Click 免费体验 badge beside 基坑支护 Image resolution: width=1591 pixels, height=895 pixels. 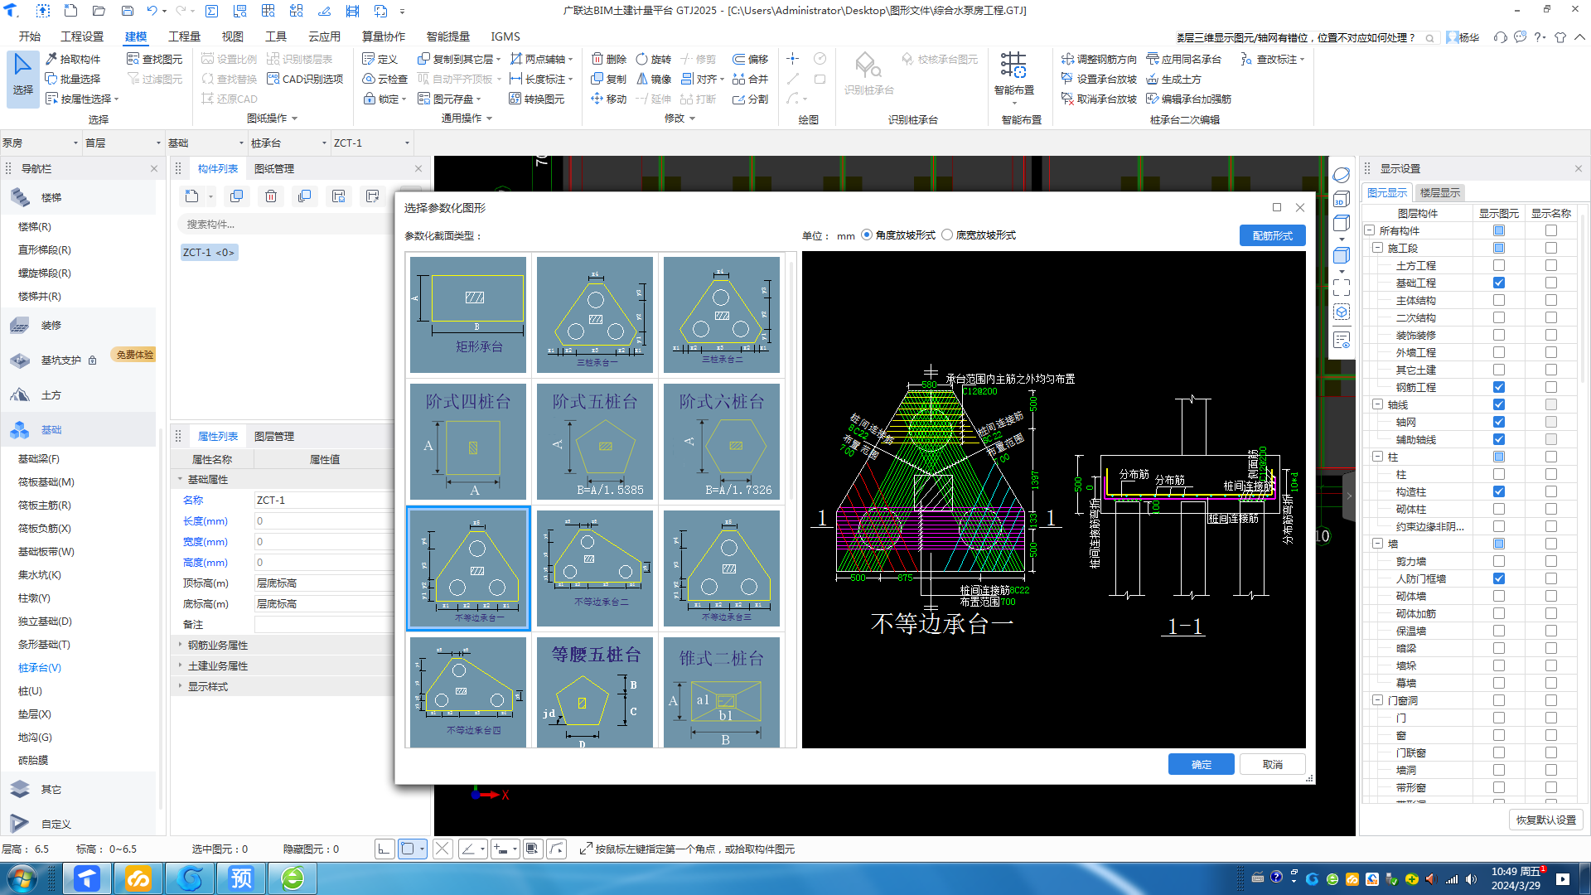[134, 355]
